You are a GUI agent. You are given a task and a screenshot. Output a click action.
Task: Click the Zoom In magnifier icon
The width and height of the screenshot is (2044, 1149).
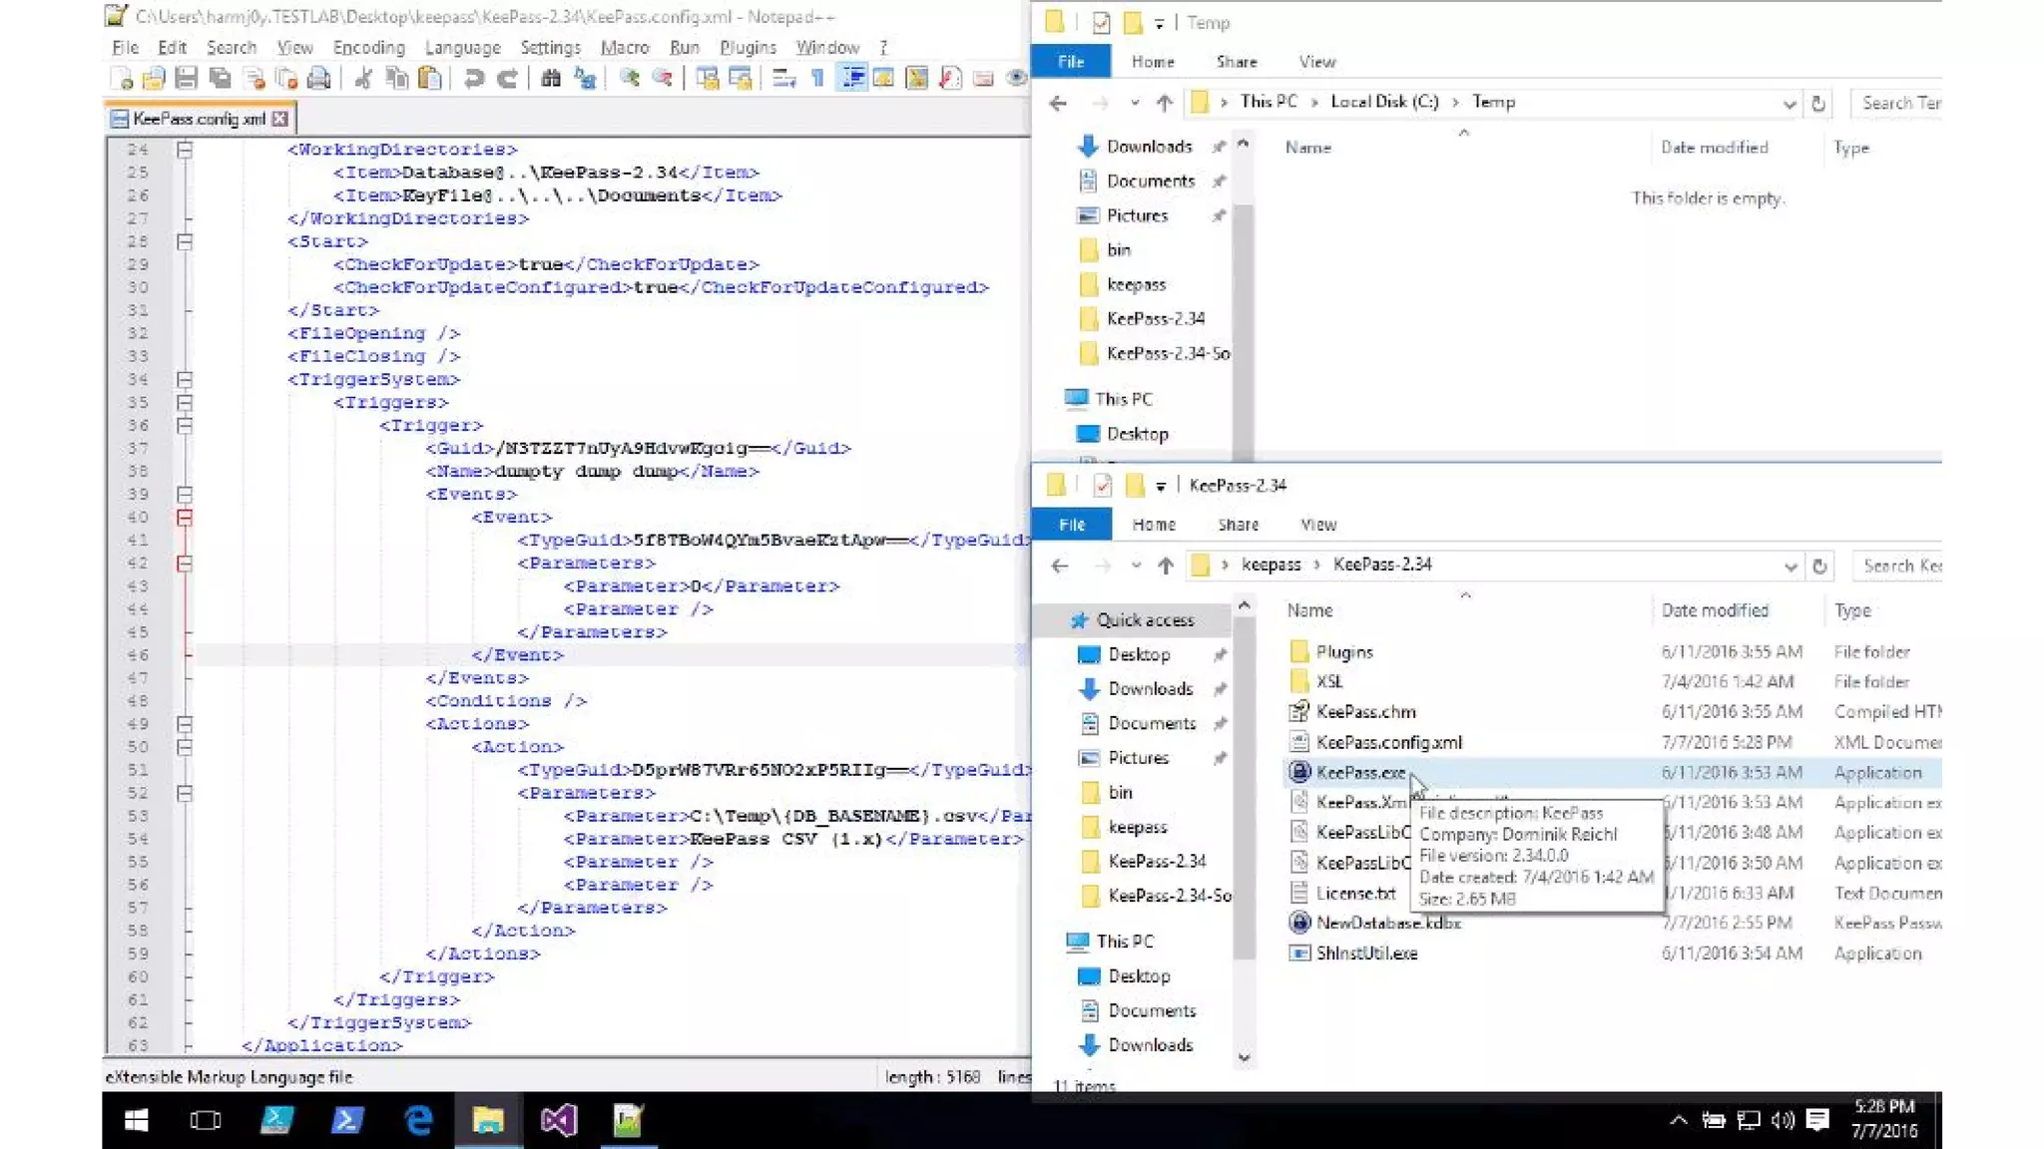coord(629,79)
